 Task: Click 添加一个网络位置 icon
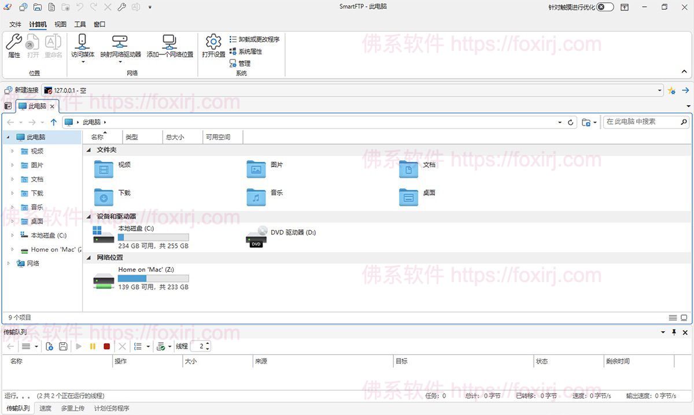169,45
